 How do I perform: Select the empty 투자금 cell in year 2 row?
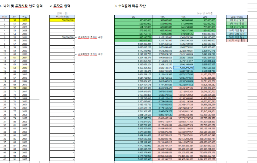click(x=62, y=24)
